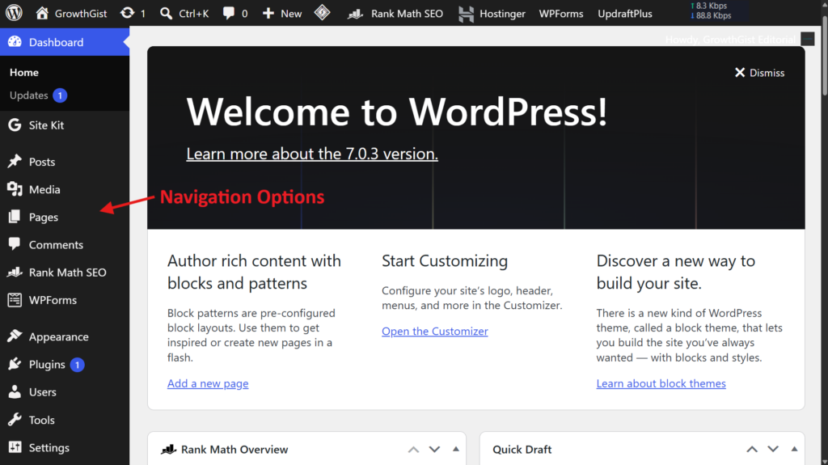Viewport: 828px width, 465px height.
Task: Click the diamond-shaped icon in admin bar
Action: click(322, 13)
